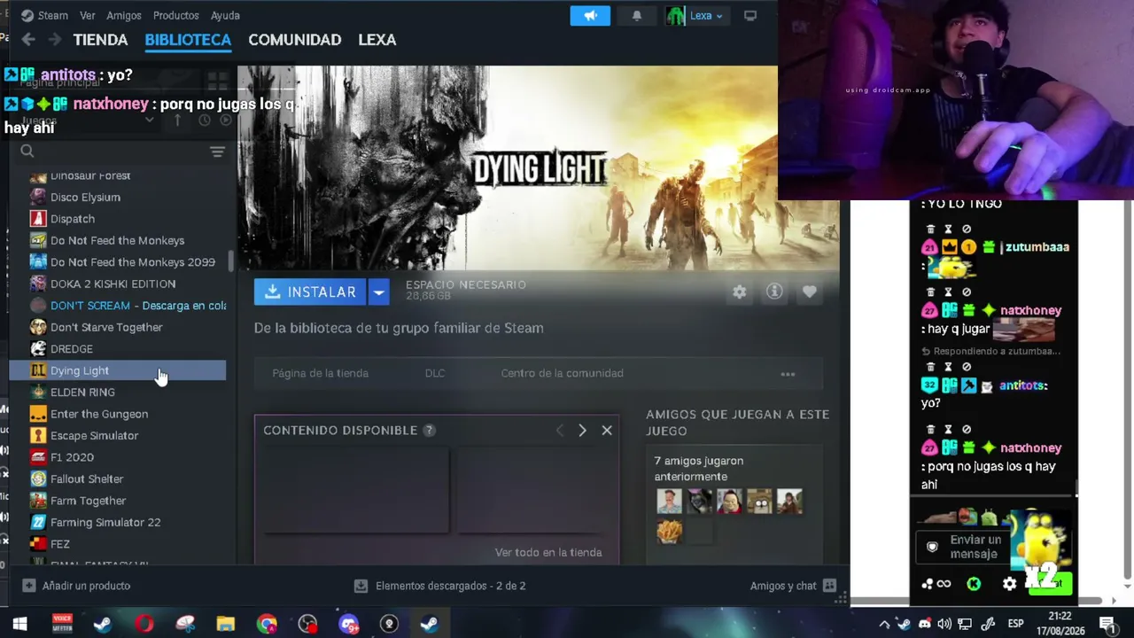The height and width of the screenshot is (638, 1134).
Task: Open the Ayuda menu
Action: [x=225, y=15]
